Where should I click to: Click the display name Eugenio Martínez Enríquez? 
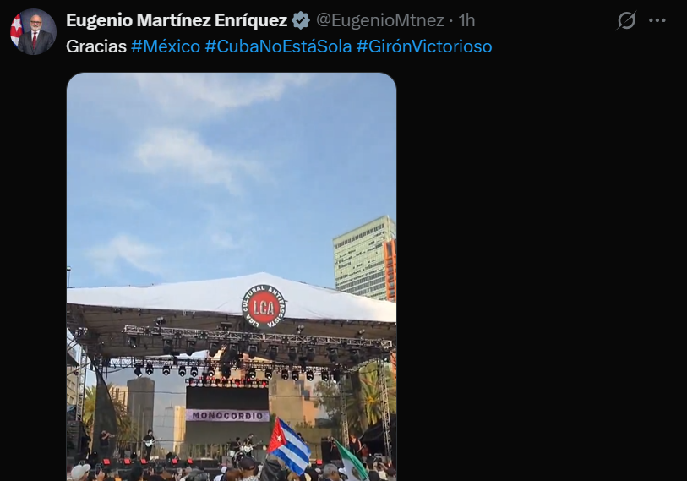point(177,20)
